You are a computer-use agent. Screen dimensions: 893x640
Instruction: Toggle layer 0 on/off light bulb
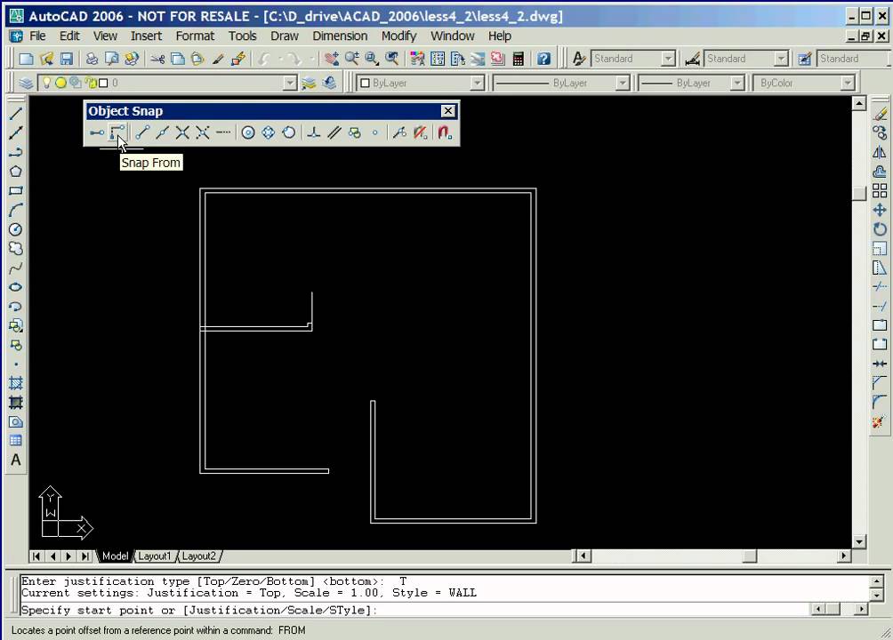point(47,83)
